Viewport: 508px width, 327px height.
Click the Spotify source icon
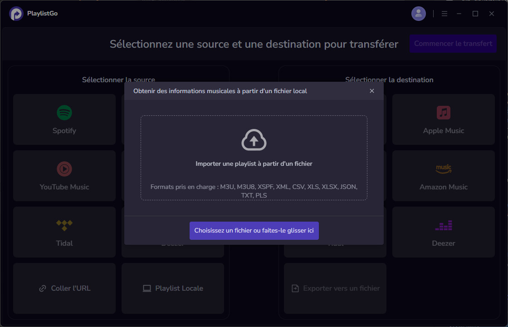pos(64,113)
